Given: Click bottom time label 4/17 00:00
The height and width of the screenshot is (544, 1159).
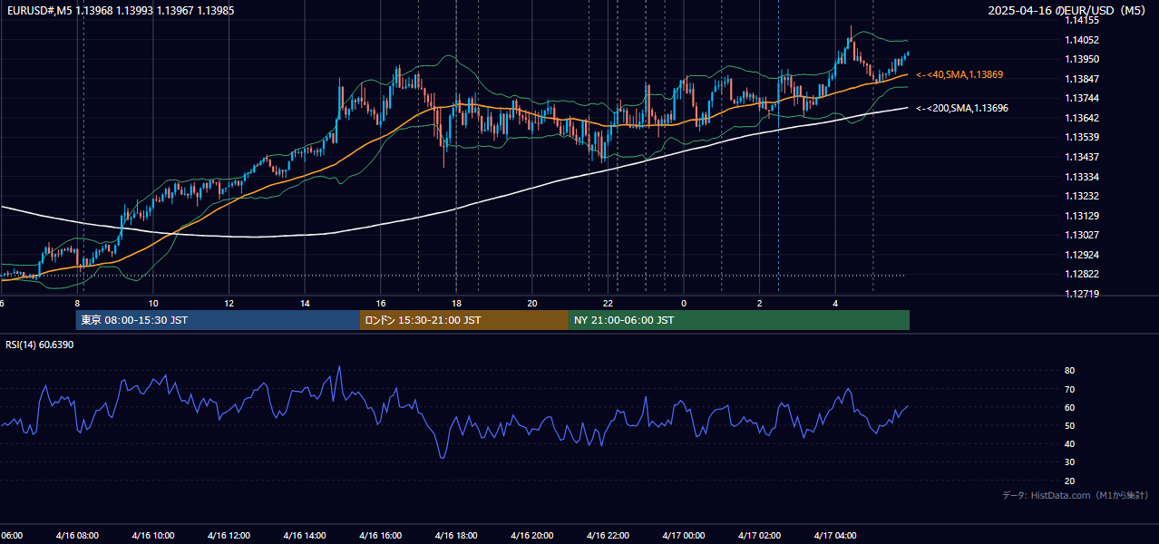Looking at the screenshot, I should click(683, 536).
